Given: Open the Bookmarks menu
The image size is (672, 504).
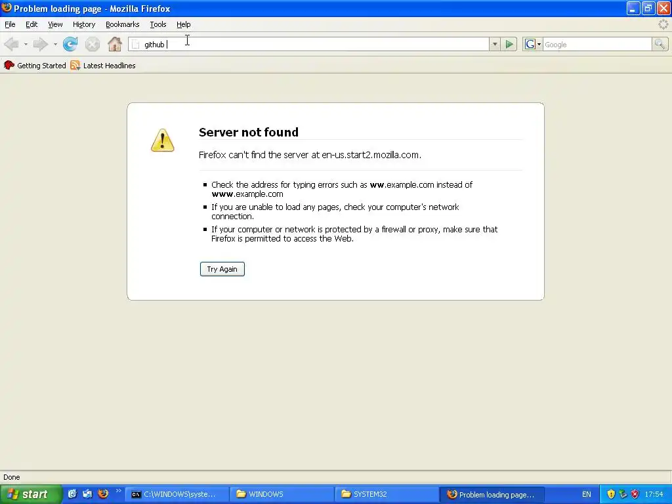Looking at the screenshot, I should point(122,24).
